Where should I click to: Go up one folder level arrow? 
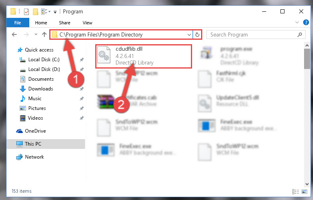(44, 34)
